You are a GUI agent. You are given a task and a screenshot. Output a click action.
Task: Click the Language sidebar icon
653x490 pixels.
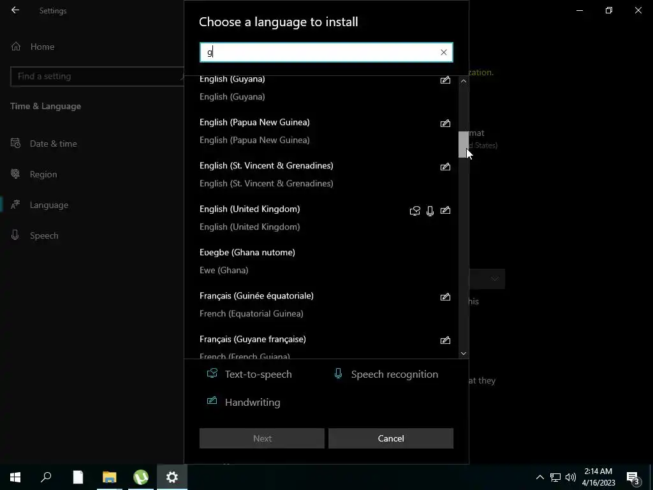pyautogui.click(x=15, y=205)
